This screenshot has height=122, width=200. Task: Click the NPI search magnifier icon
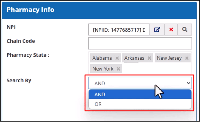[x=185, y=30]
